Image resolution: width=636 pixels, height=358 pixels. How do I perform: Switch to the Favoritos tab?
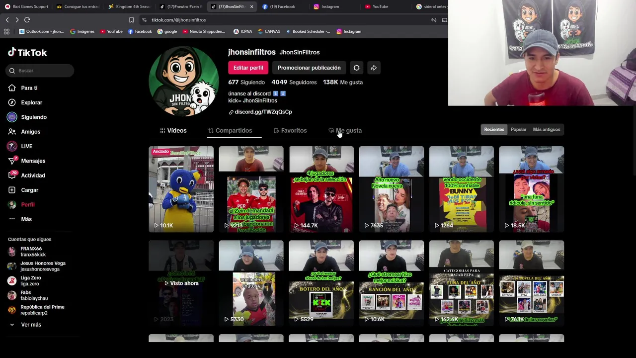tap(290, 130)
